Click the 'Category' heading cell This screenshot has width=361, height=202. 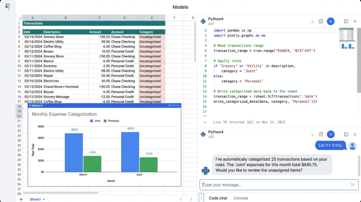[152, 32]
